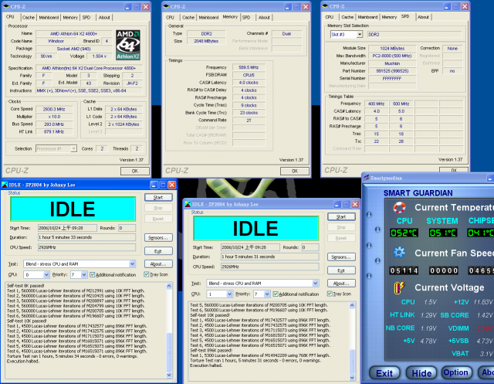Click memory Frequency value 586.5 MHz
Image resolution: width=494 pixels, height=384 pixels.
pyautogui.click(x=249, y=67)
